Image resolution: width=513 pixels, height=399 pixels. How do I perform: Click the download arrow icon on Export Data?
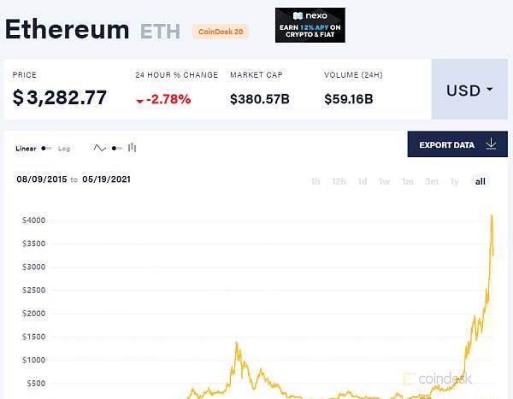click(491, 144)
